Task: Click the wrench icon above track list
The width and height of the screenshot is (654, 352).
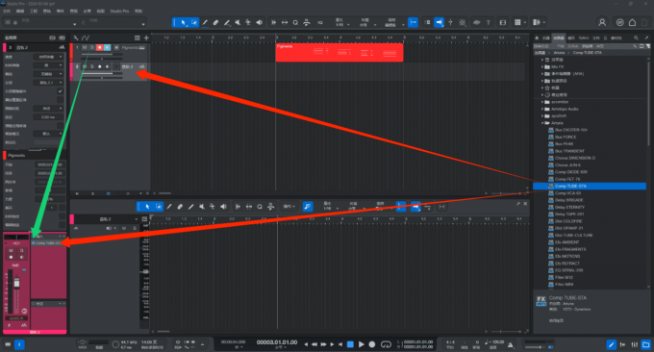Action: (x=76, y=38)
